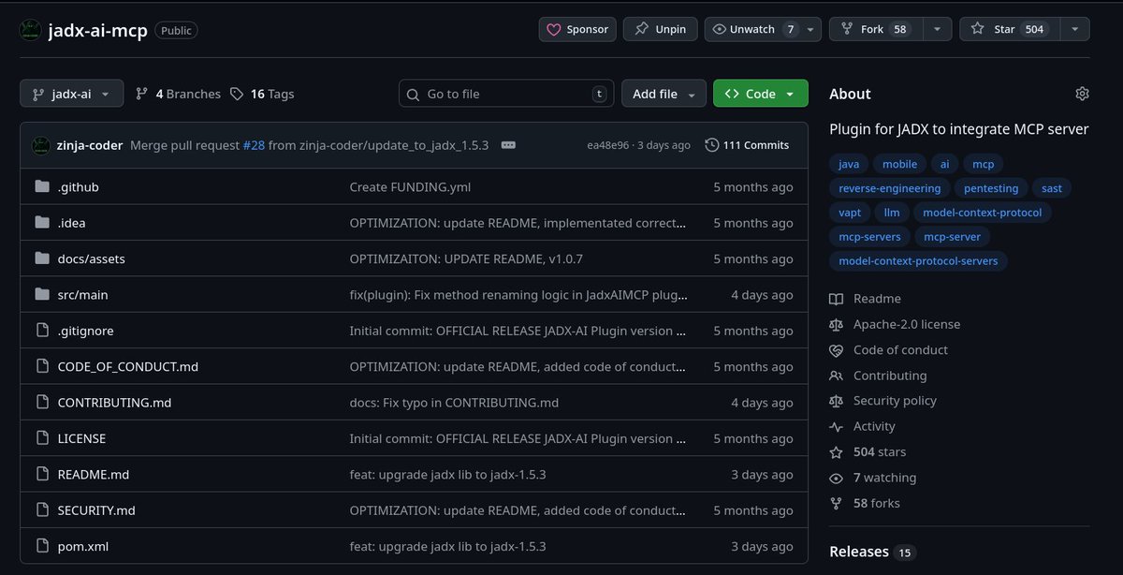Open the Apache-2.0 license link
1123x575 pixels.
[x=895, y=324]
